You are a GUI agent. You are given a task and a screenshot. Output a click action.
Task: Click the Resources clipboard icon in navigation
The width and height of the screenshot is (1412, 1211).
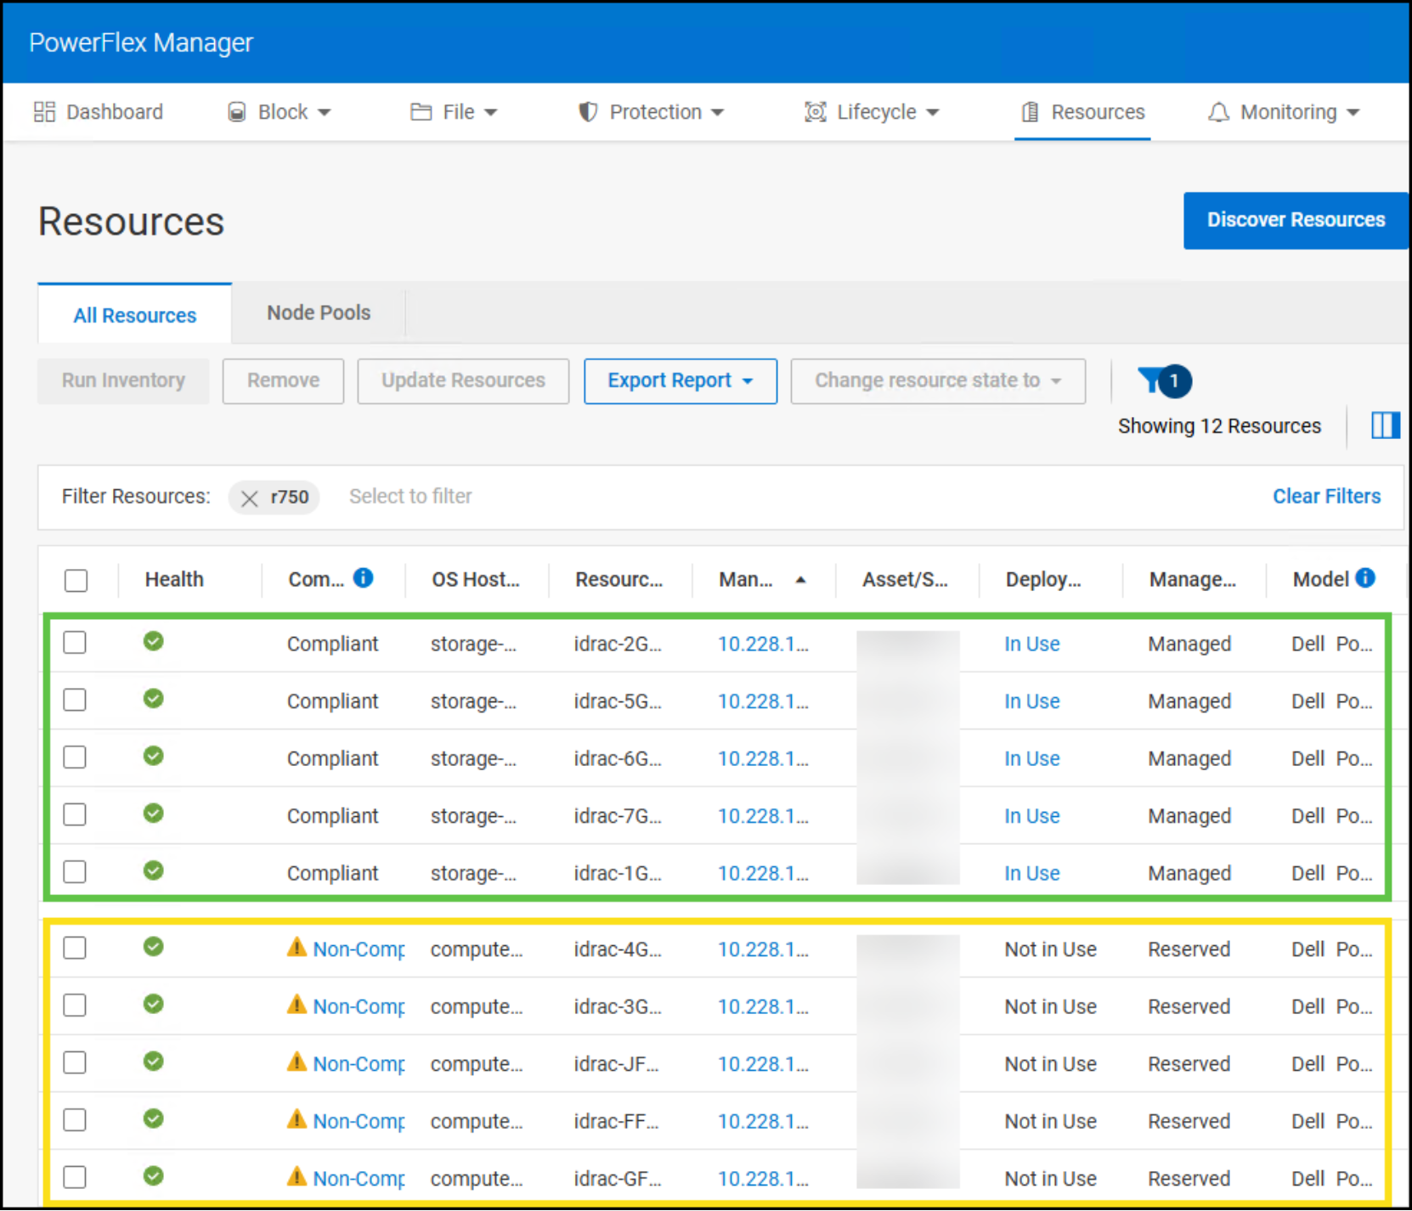(1030, 112)
